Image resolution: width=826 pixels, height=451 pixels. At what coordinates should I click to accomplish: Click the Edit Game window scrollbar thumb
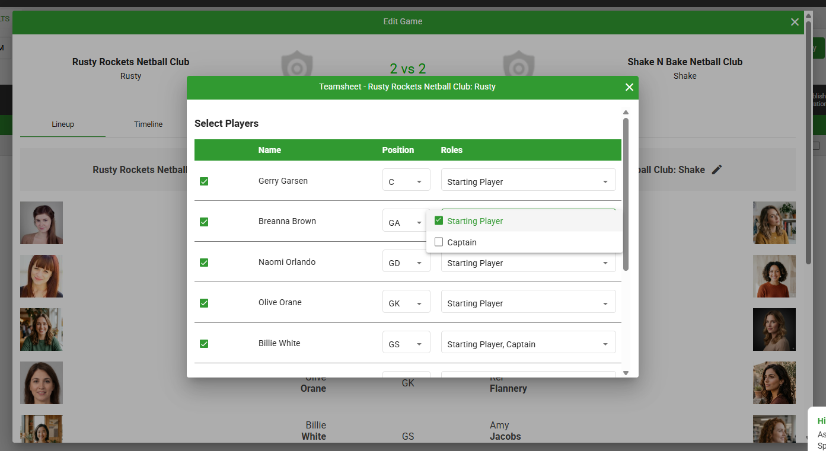(809, 142)
